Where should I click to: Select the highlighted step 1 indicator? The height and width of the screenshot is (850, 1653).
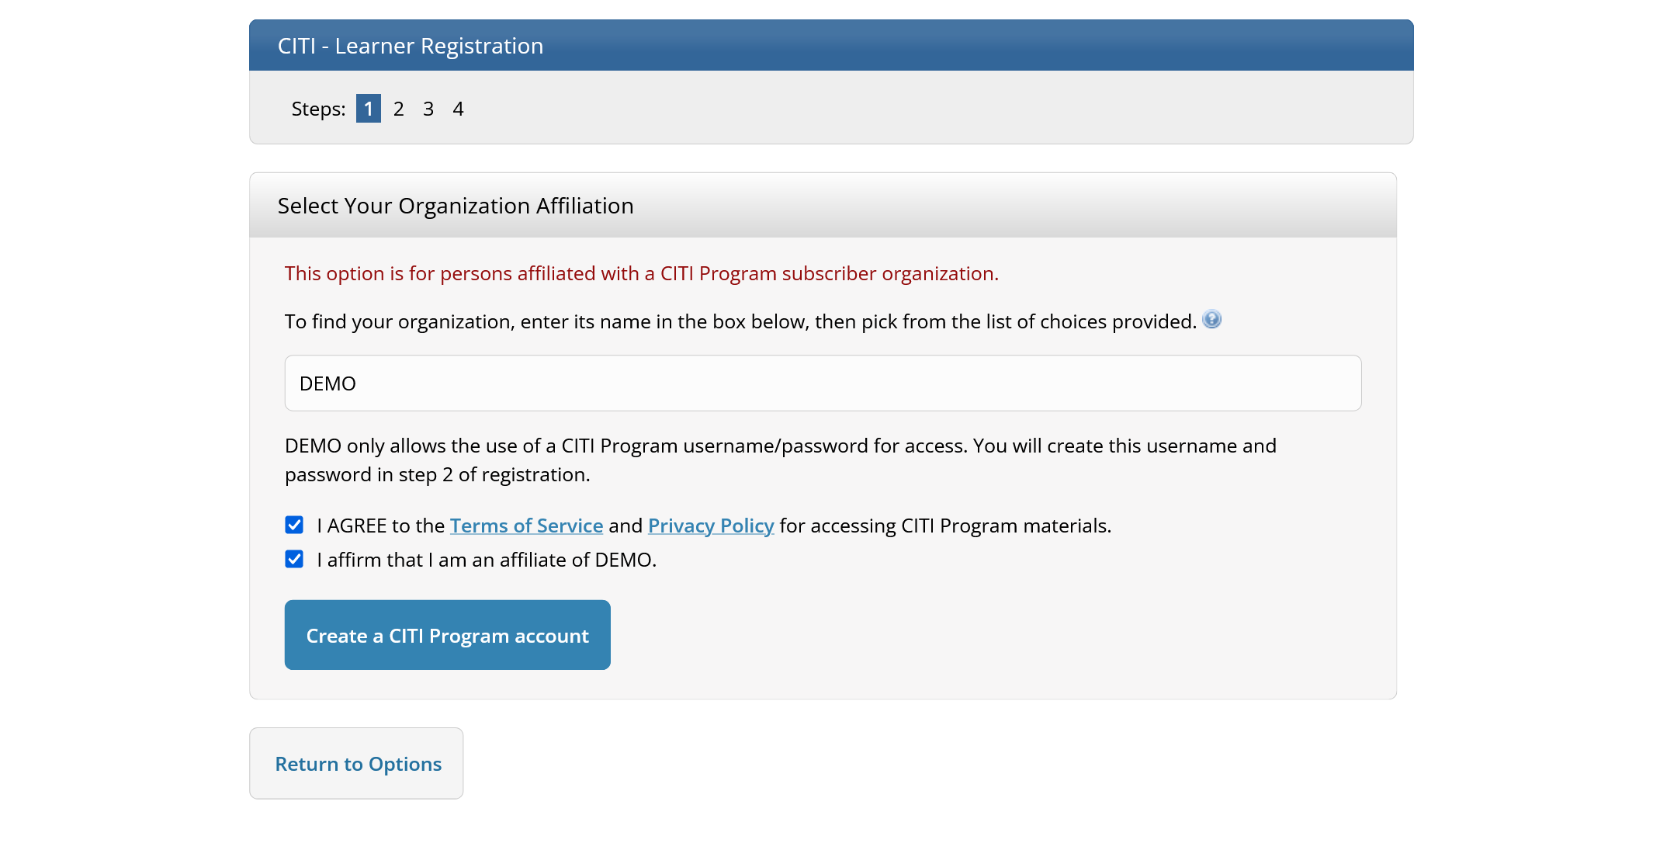point(368,109)
